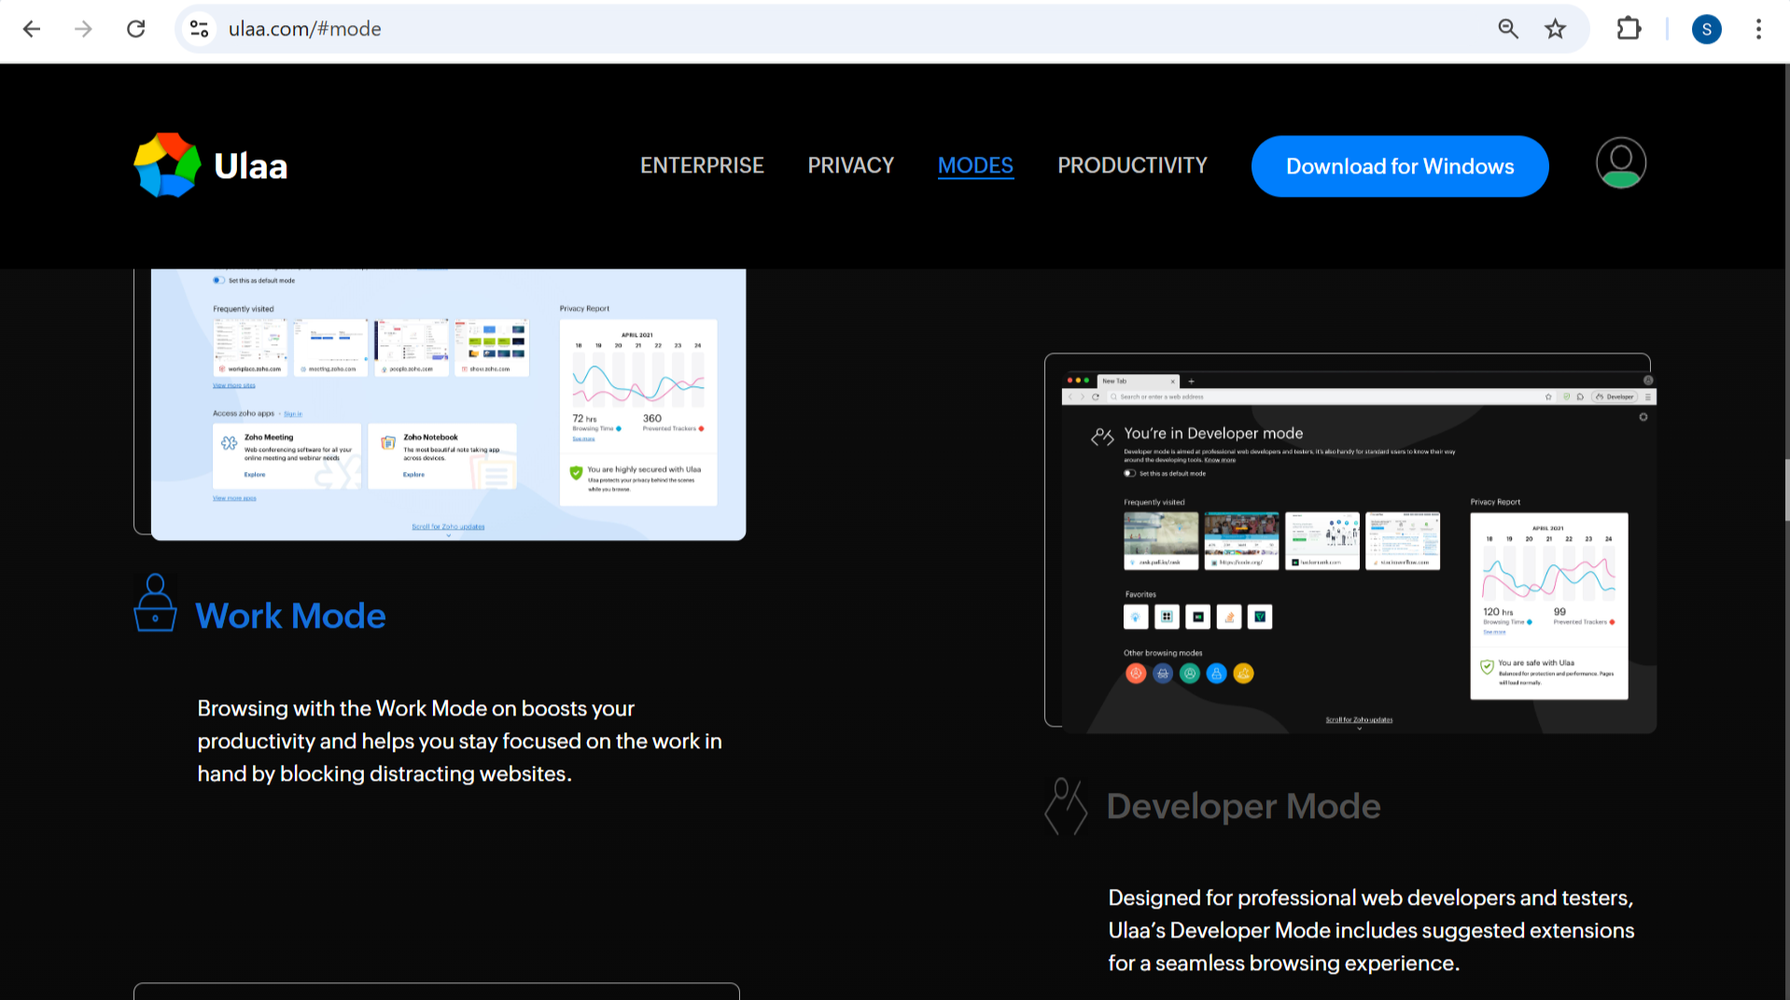Click Download for Windows button
The image size is (1790, 1000).
(x=1400, y=166)
